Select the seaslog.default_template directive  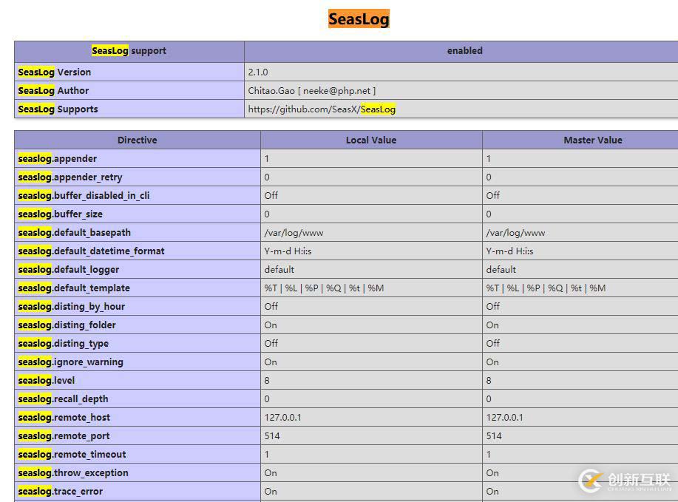coord(73,288)
